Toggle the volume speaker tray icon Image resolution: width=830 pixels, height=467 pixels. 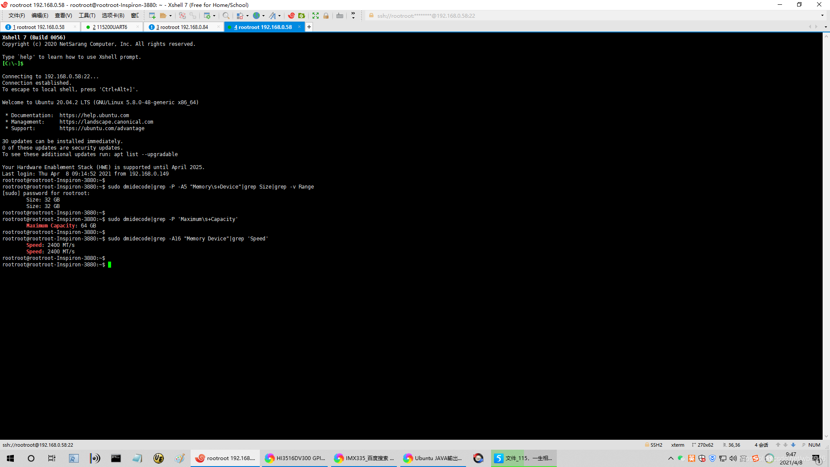coord(733,458)
